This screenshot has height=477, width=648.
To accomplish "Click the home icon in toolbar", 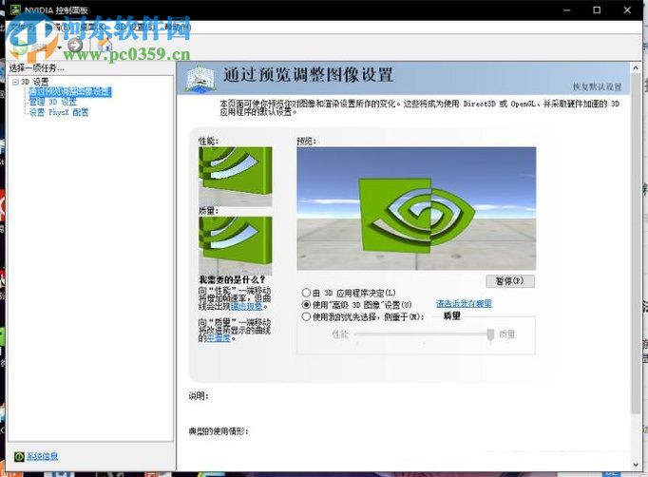I will point(105,45).
